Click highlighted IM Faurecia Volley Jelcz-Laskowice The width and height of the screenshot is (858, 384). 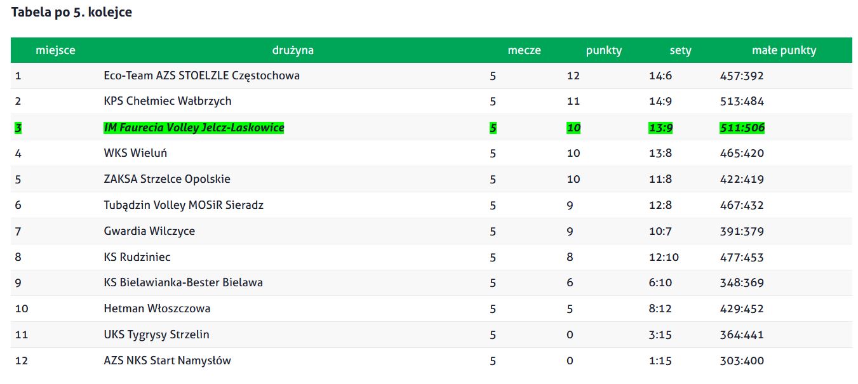(194, 128)
